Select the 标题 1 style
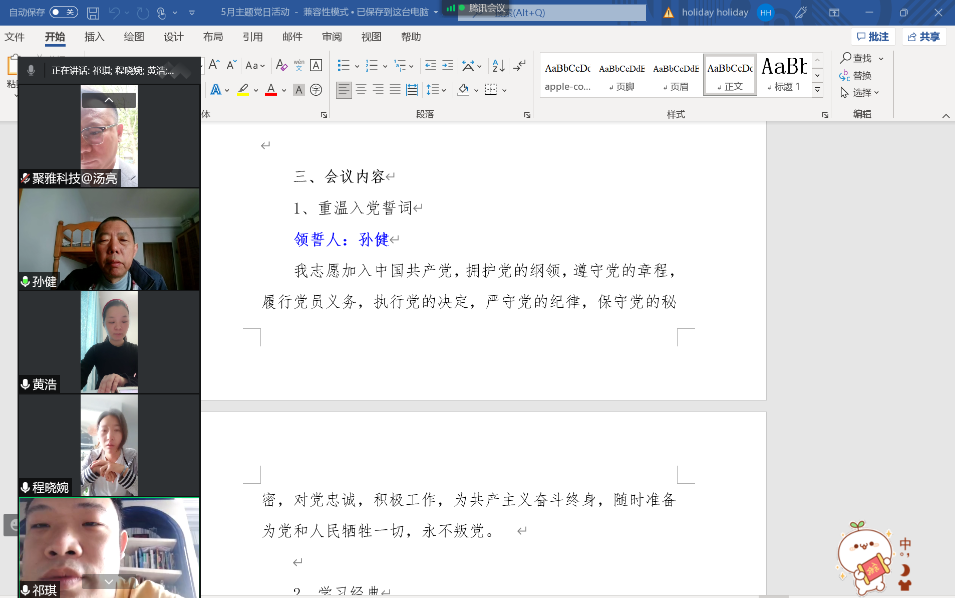 tap(784, 76)
